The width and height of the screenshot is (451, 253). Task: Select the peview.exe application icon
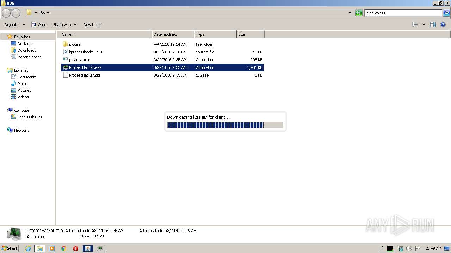click(x=65, y=60)
